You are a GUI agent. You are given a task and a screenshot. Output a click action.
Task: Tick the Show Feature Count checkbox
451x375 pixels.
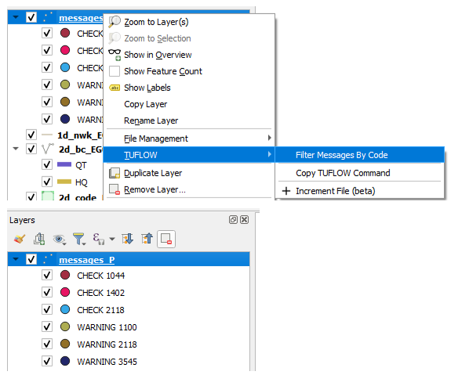pos(115,71)
